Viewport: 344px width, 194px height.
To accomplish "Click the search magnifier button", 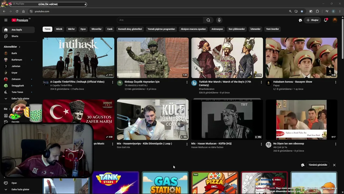I will (x=208, y=20).
